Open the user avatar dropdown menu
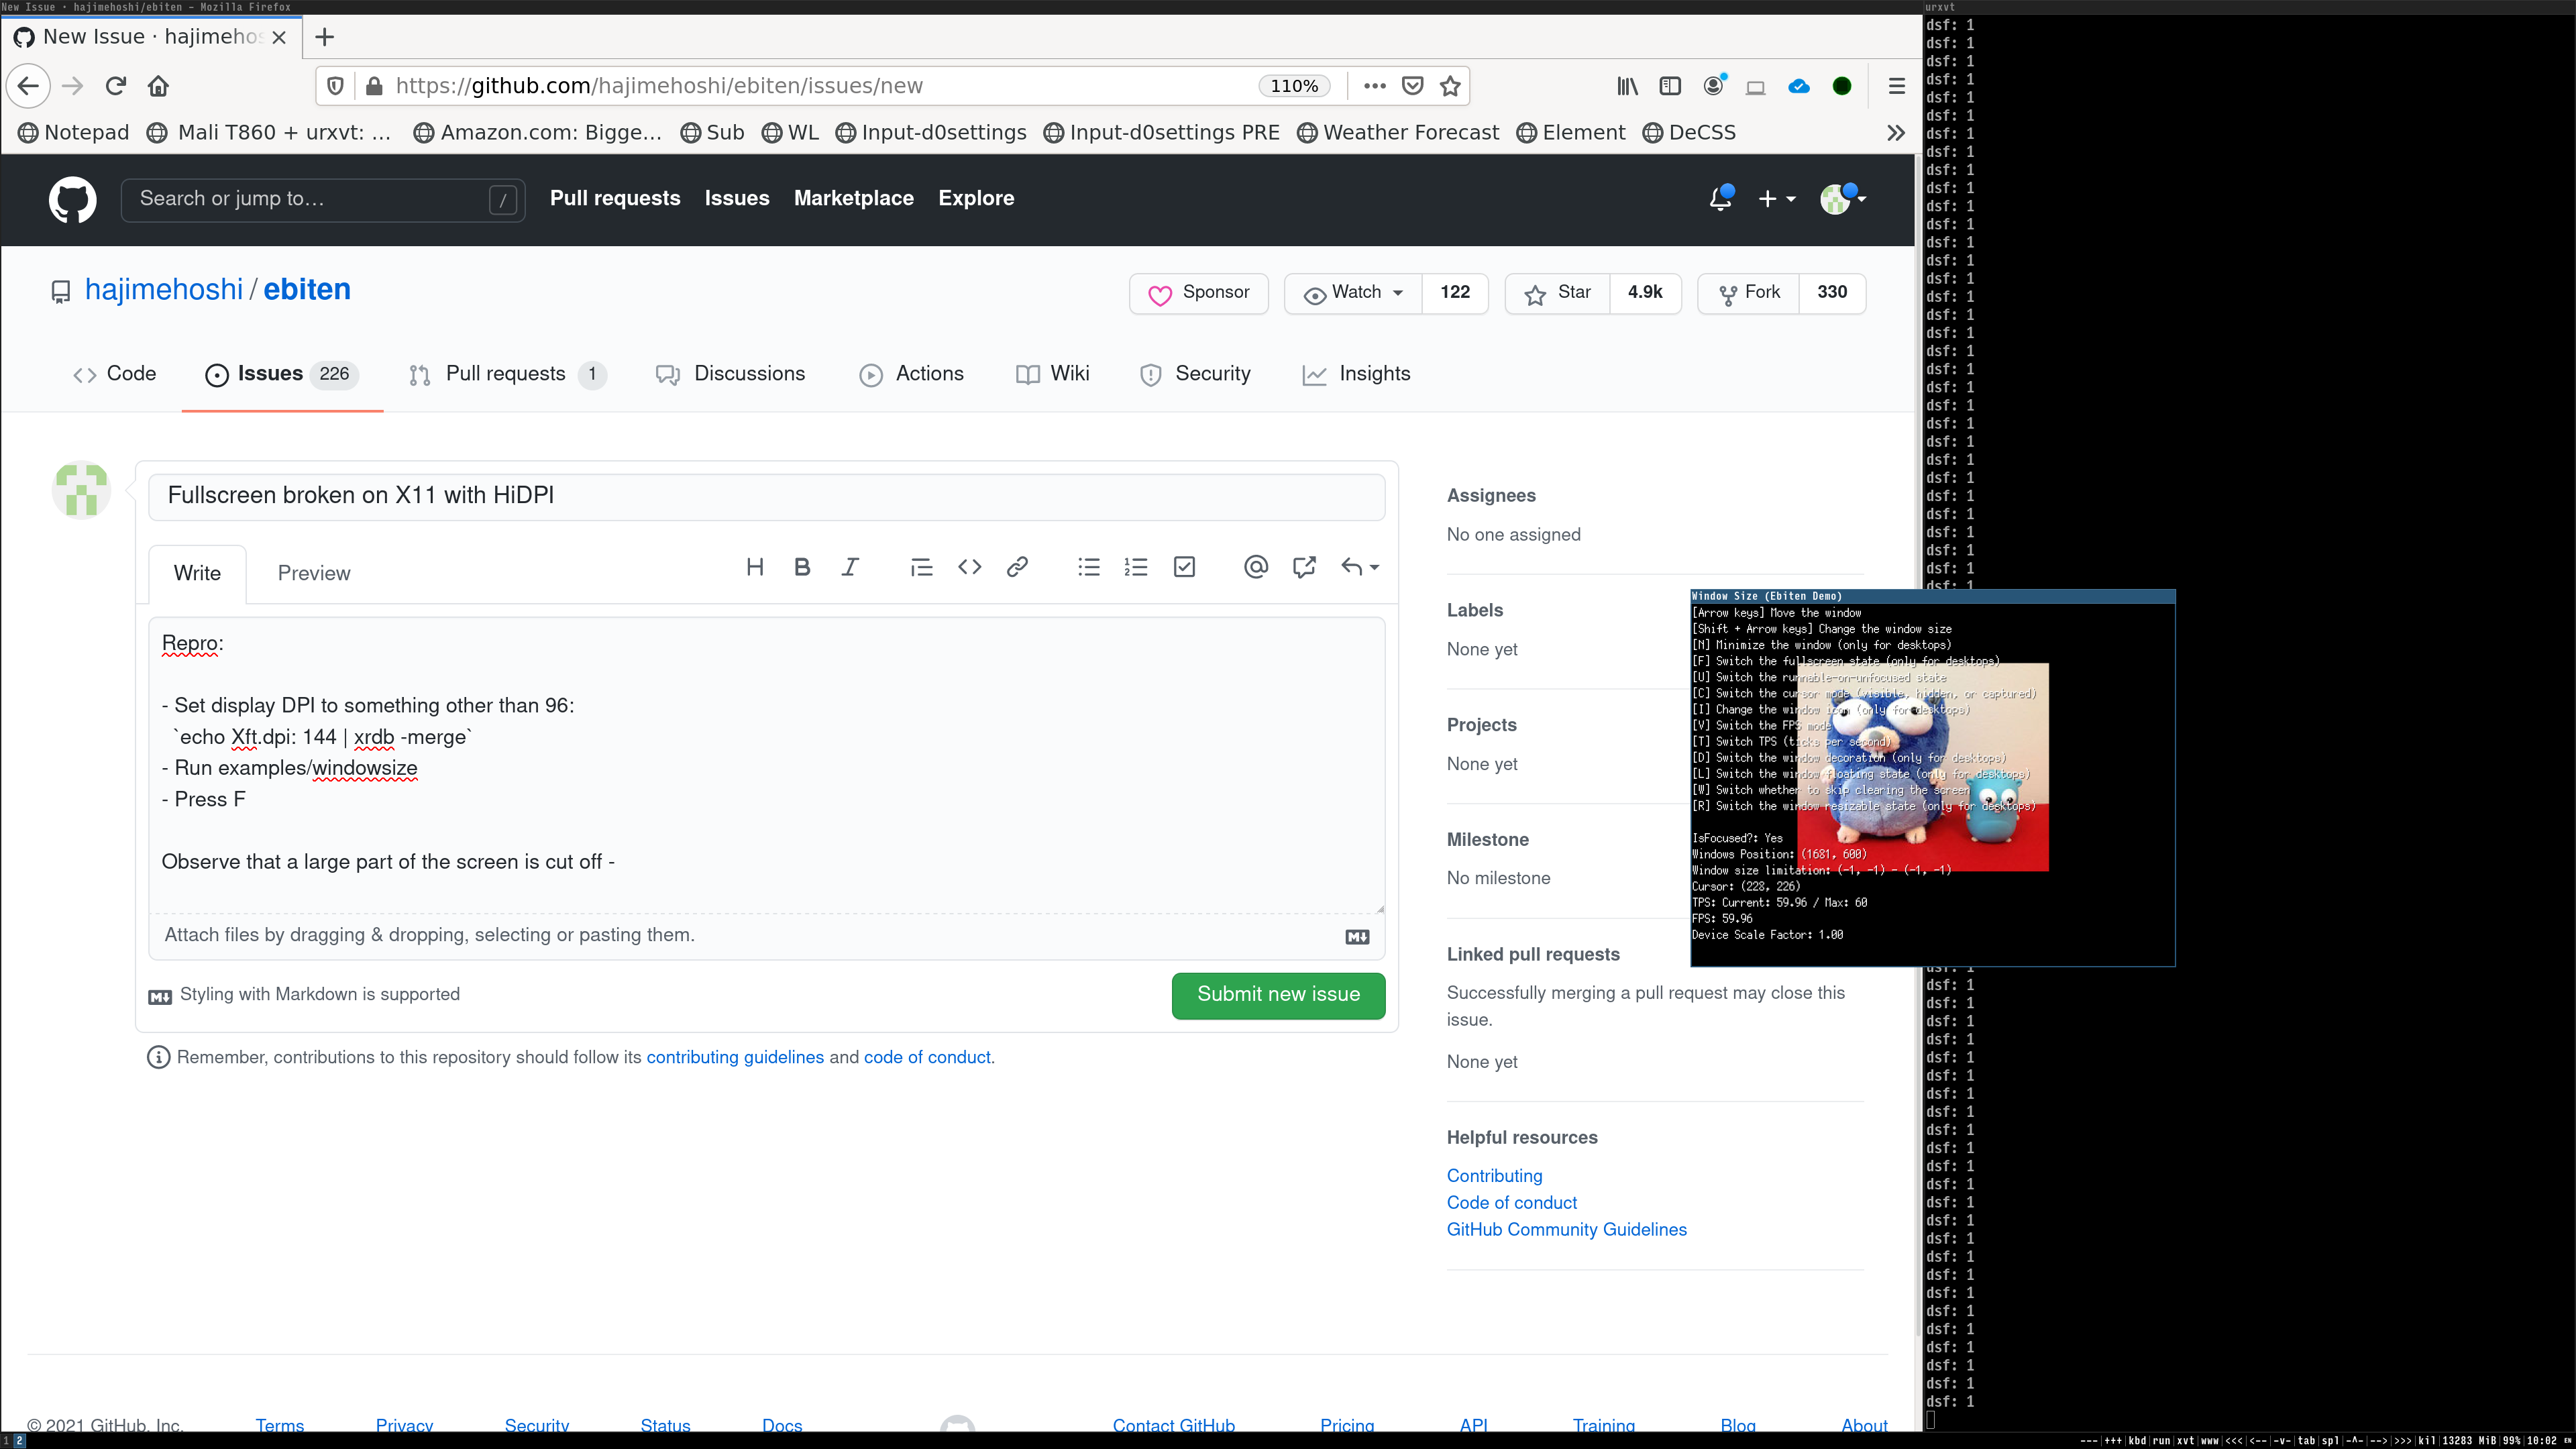 (x=1842, y=199)
